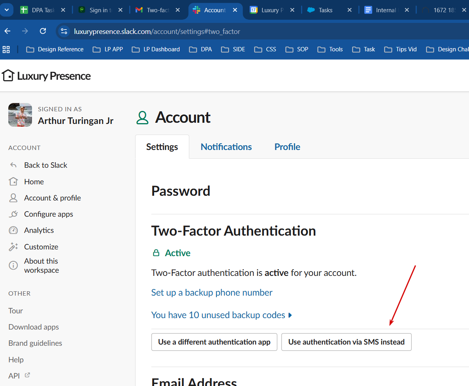Click Use authentication via SMS instead
Image resolution: width=469 pixels, height=386 pixels.
tap(346, 342)
